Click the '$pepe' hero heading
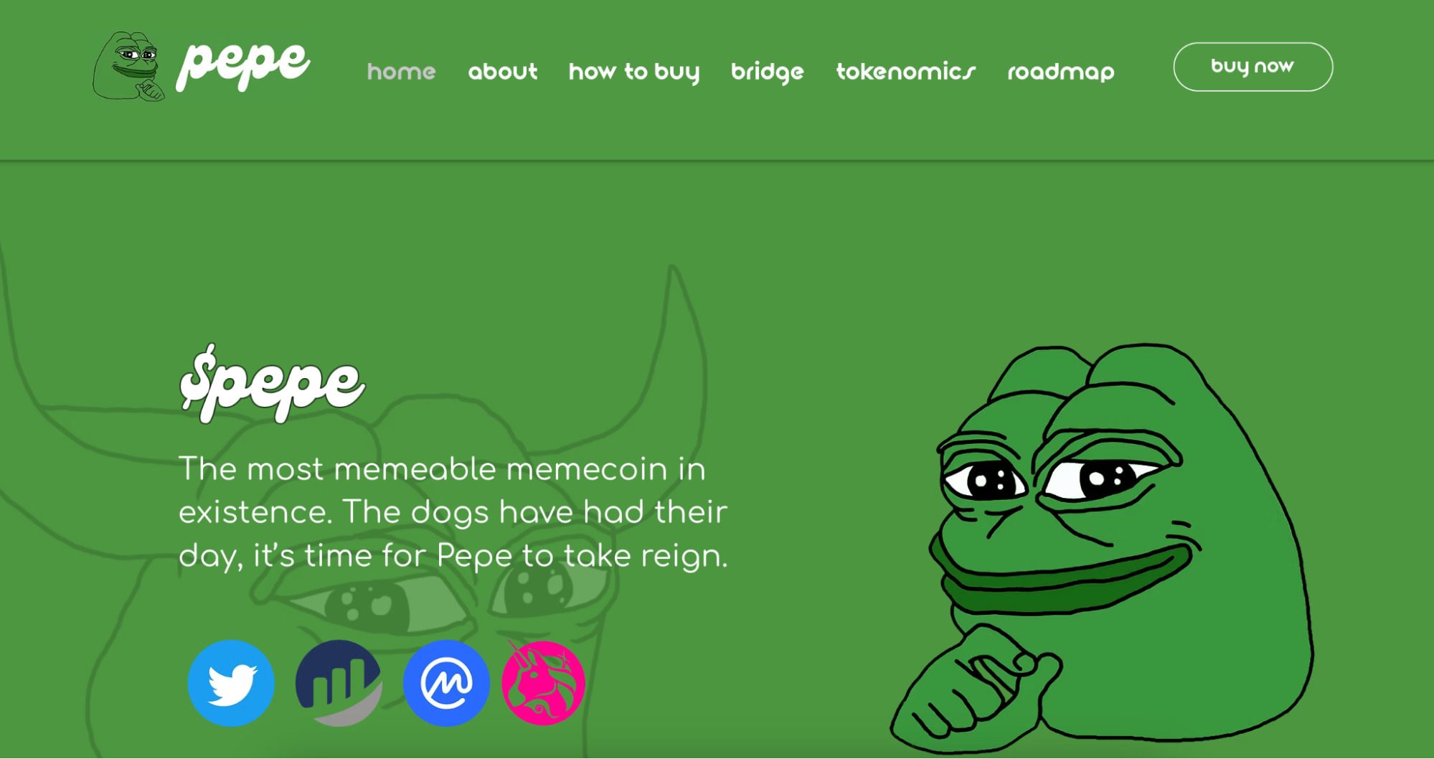Image resolution: width=1434 pixels, height=759 pixels. click(272, 384)
